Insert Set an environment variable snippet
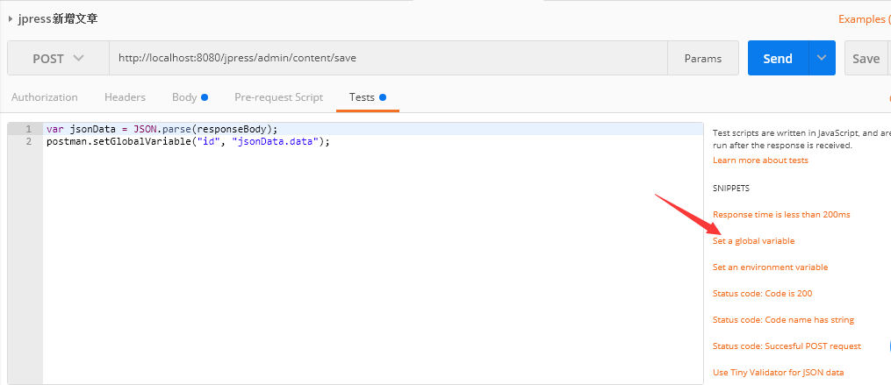 click(x=770, y=267)
